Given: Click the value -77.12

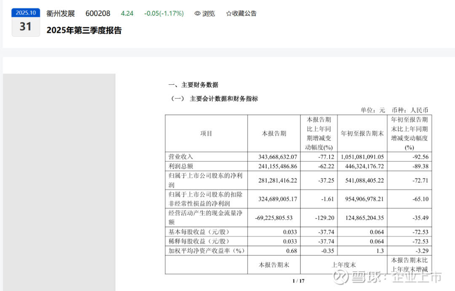Looking at the screenshot, I should (326, 157).
